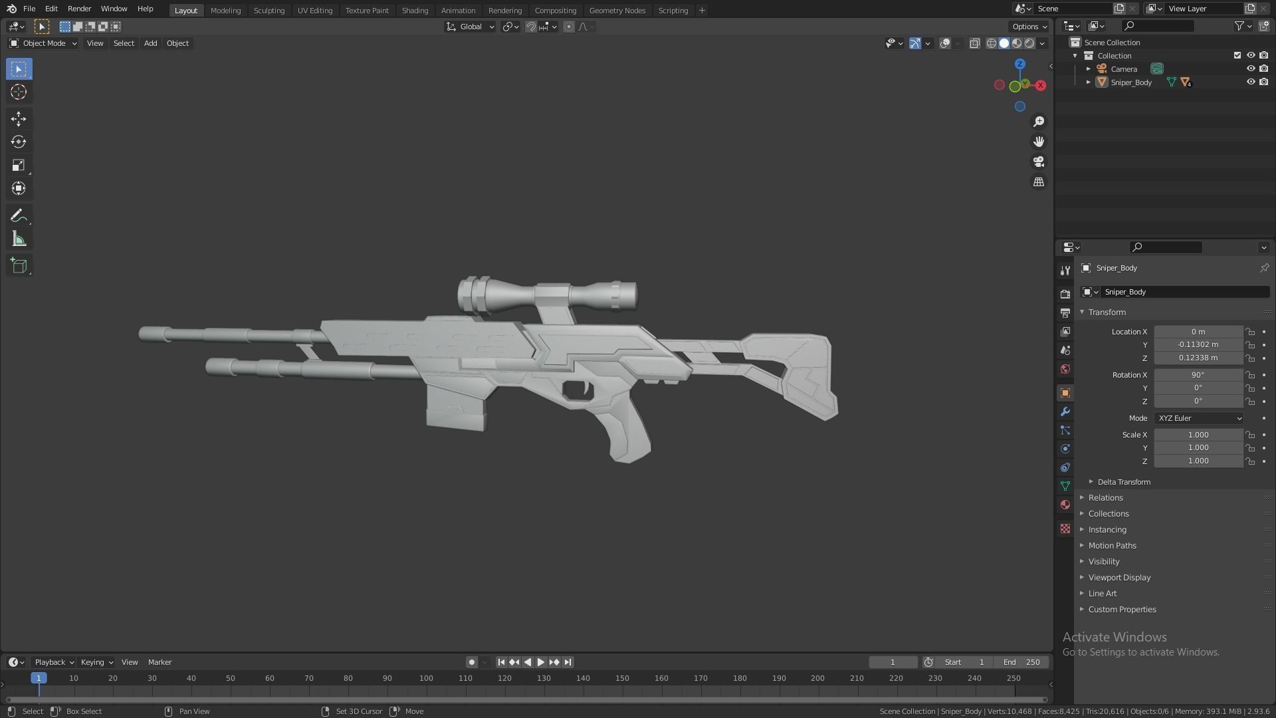Viewport: 1276px width, 718px height.
Task: Open the Options popover in viewport header
Action: coord(1028,26)
